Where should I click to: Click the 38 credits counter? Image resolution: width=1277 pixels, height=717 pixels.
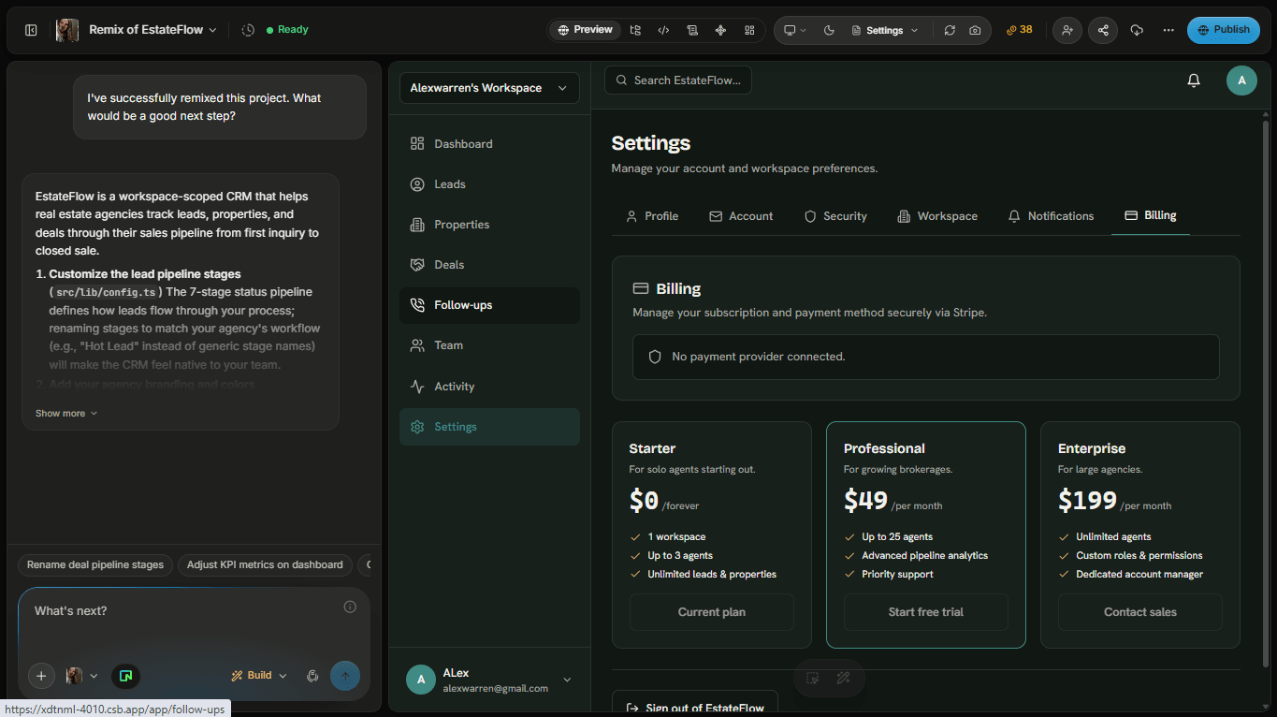[x=1019, y=30]
